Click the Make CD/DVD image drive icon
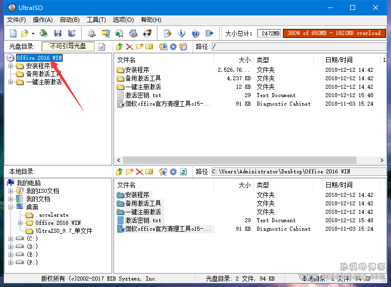The width and height of the screenshot is (391, 287). 92,33
